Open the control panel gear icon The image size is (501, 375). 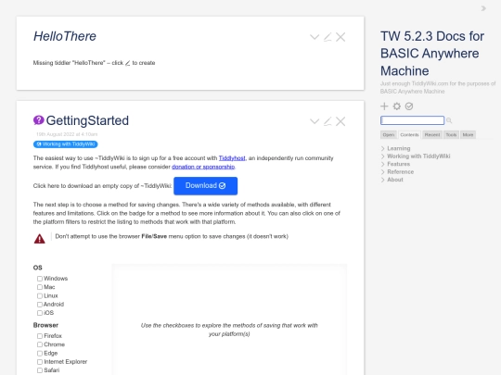[397, 106]
